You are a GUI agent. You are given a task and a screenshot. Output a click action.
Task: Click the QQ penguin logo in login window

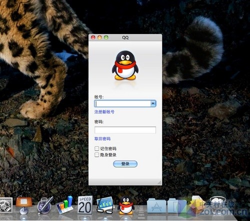[125, 65]
